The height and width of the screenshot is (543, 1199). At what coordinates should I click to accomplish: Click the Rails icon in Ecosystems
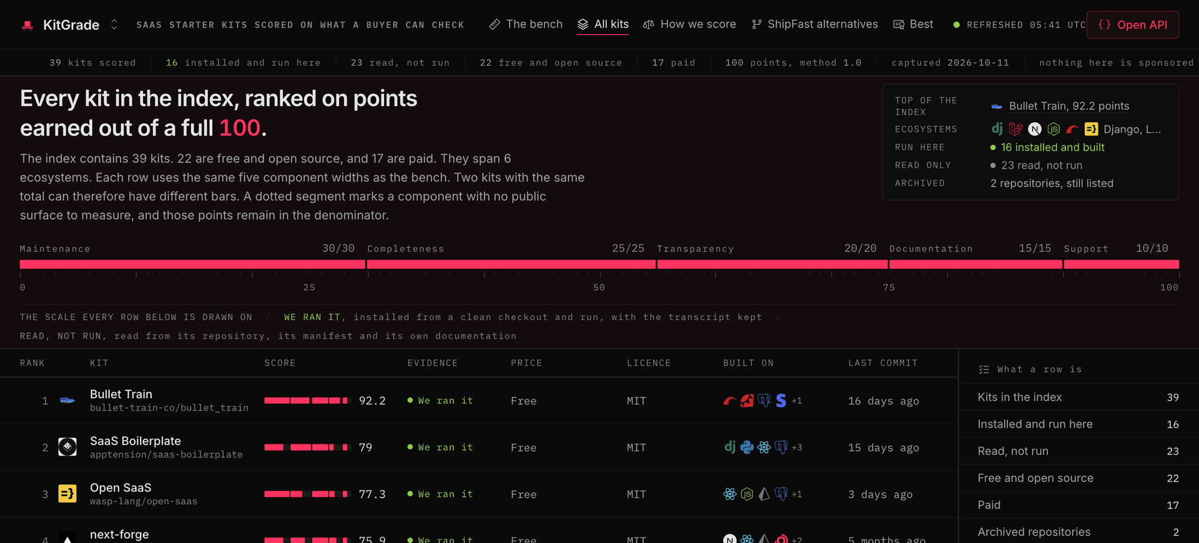pyautogui.click(x=1072, y=129)
